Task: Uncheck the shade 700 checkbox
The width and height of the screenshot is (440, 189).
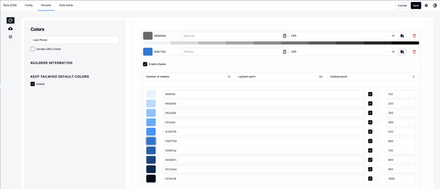Action: tap(370, 151)
